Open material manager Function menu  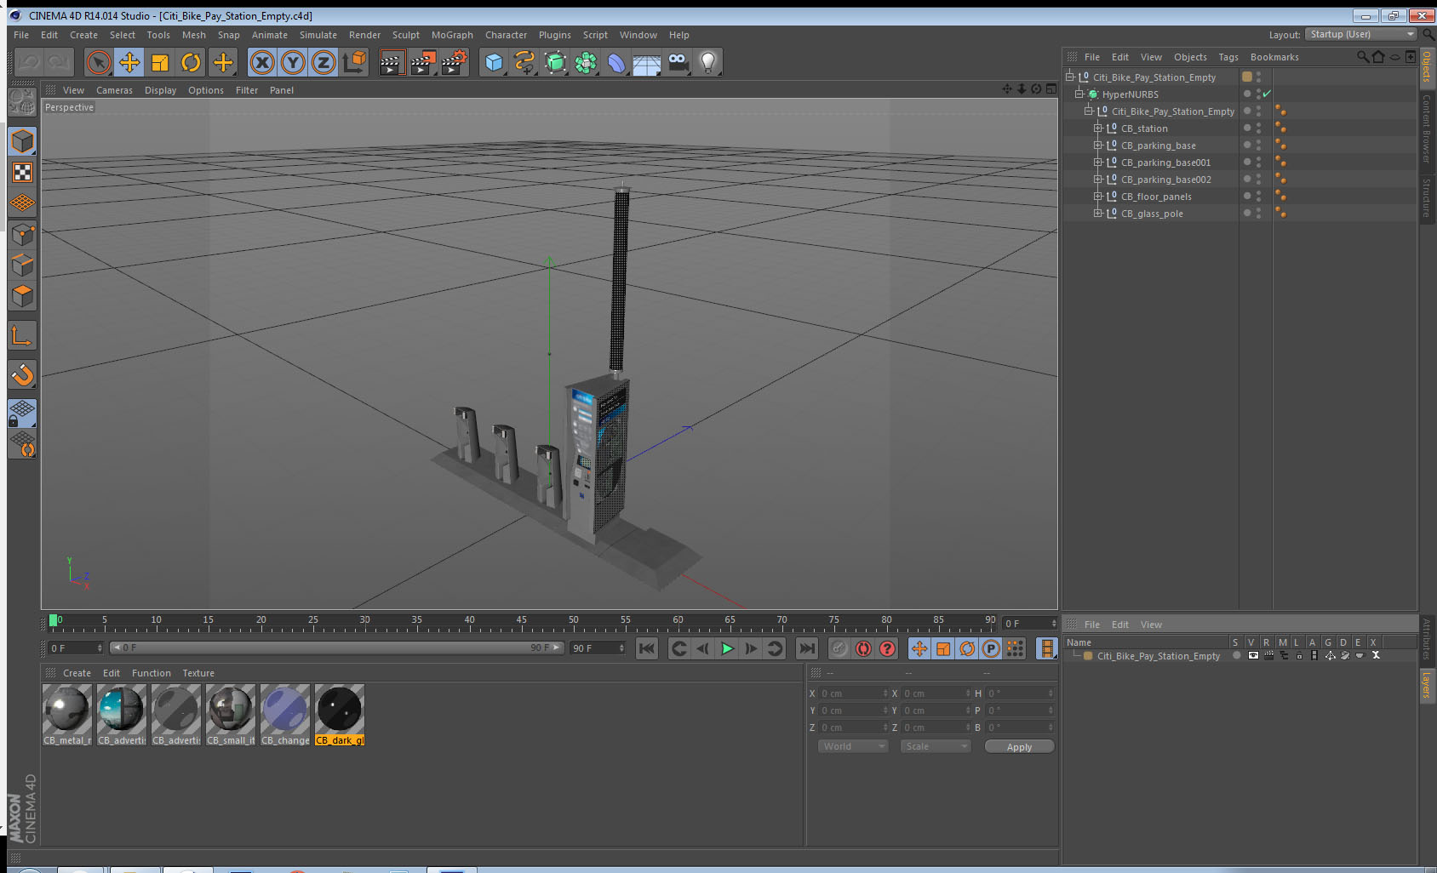coord(152,673)
